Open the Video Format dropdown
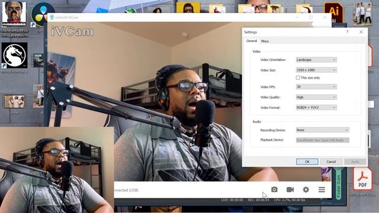This screenshot has height=213, width=379. click(x=316, y=108)
